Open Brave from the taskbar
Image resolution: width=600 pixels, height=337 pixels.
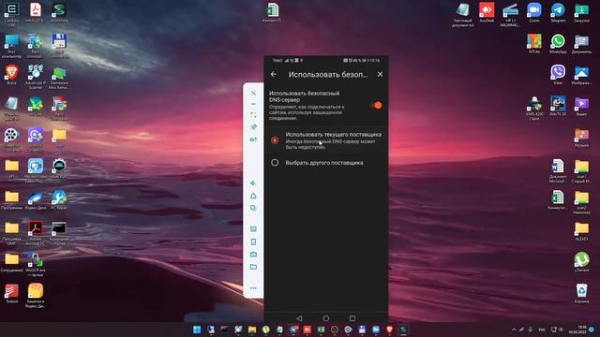pos(390,330)
